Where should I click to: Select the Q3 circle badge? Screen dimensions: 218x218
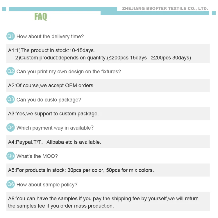pyautogui.click(x=11, y=99)
